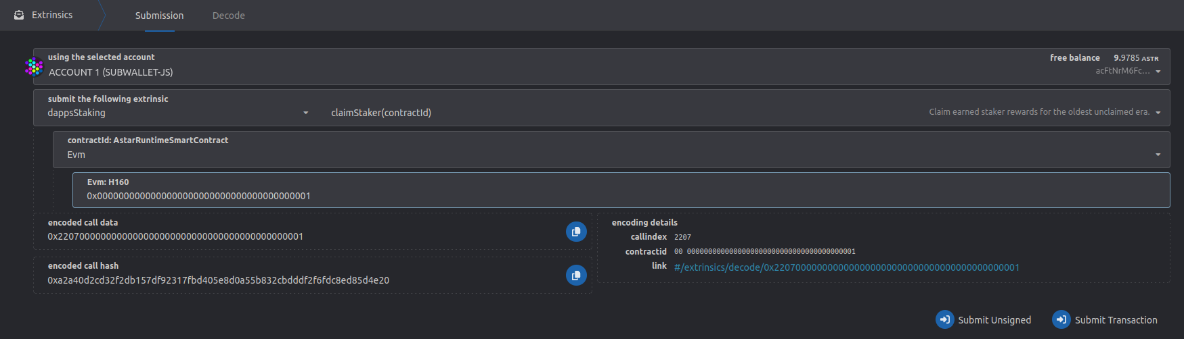Select the ACCOUNT 1 (SUBWALLET-JS) field
This screenshot has height=339, width=1184.
coord(111,72)
